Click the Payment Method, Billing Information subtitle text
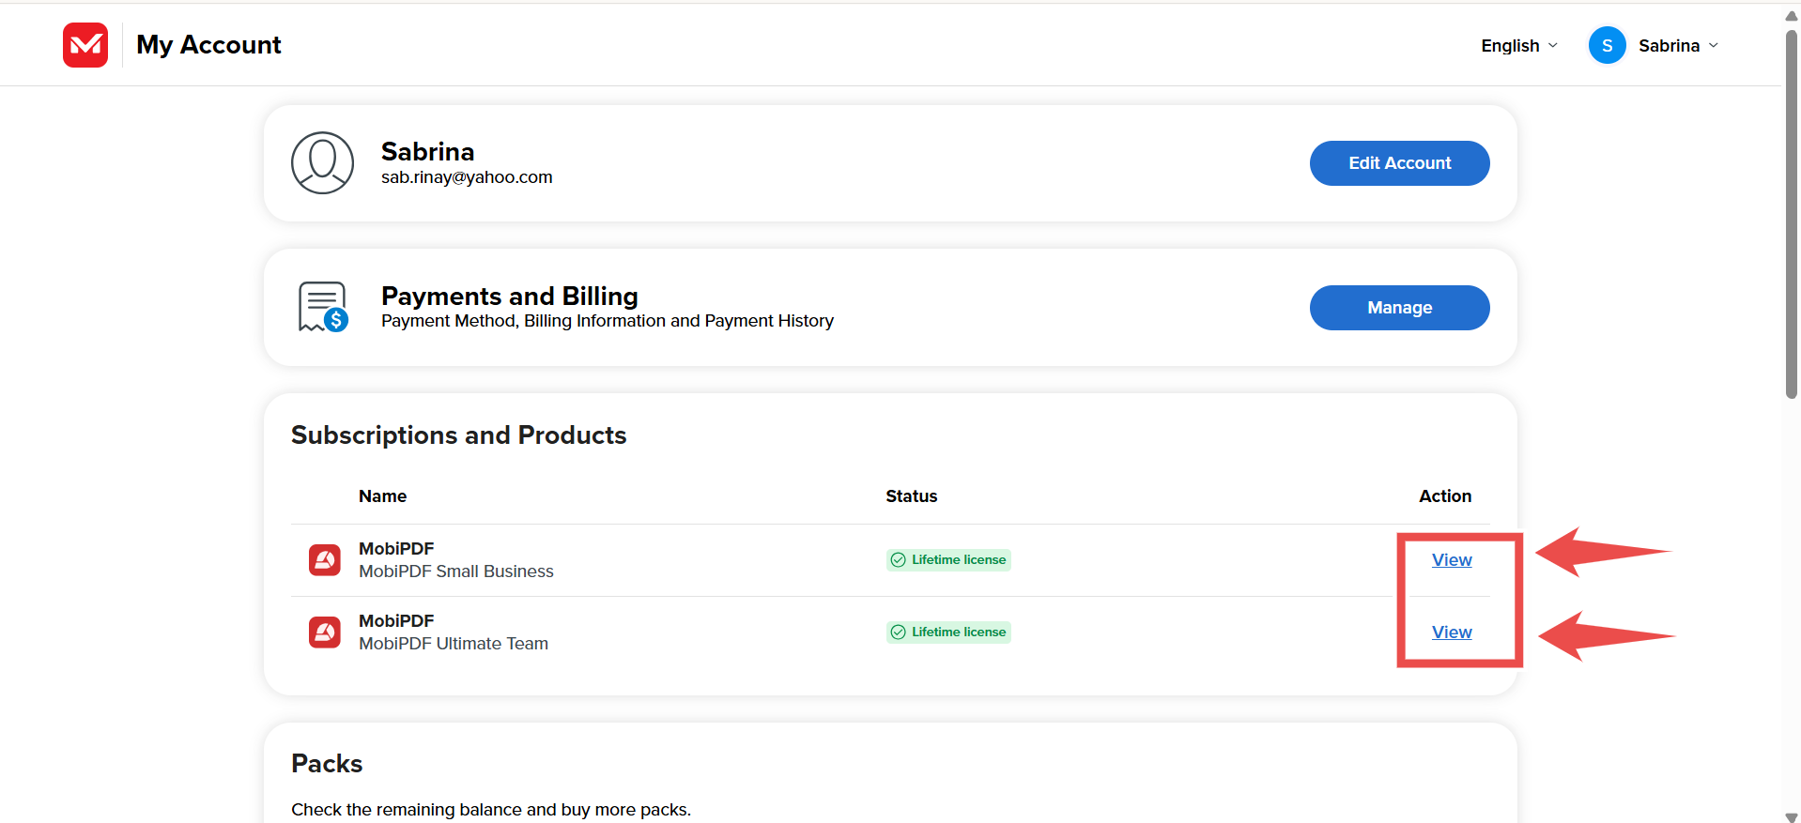This screenshot has height=823, width=1801. pos(608,321)
